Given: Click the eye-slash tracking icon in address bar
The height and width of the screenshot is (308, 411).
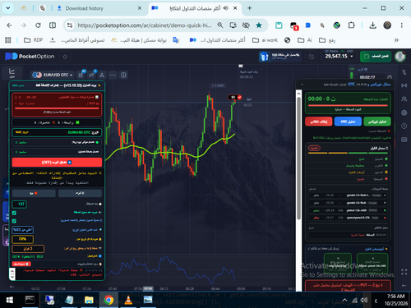Looking at the screenshot, I should coord(246,25).
